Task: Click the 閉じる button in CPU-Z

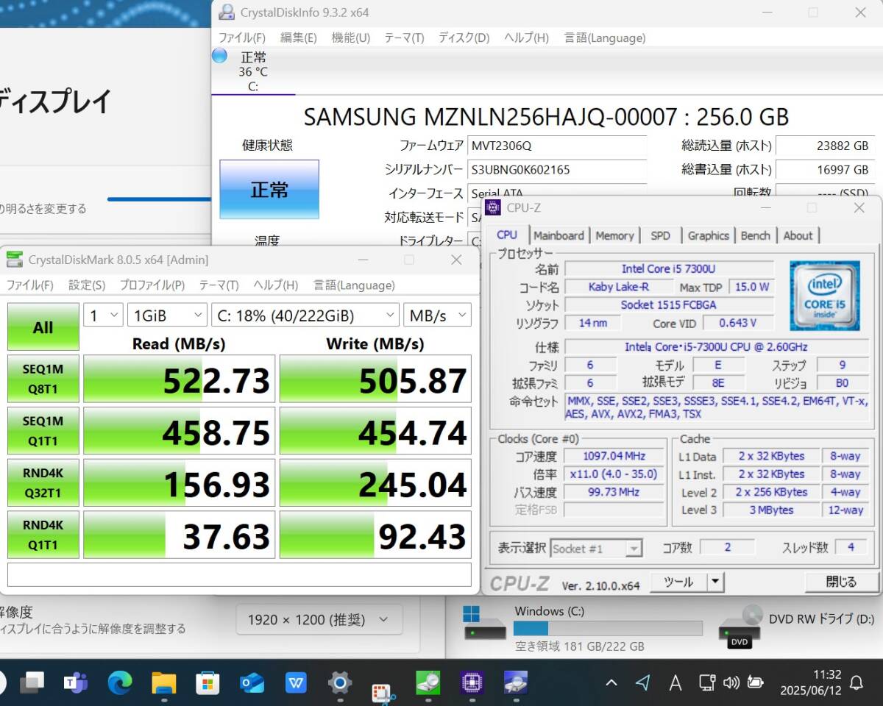Action: (841, 582)
